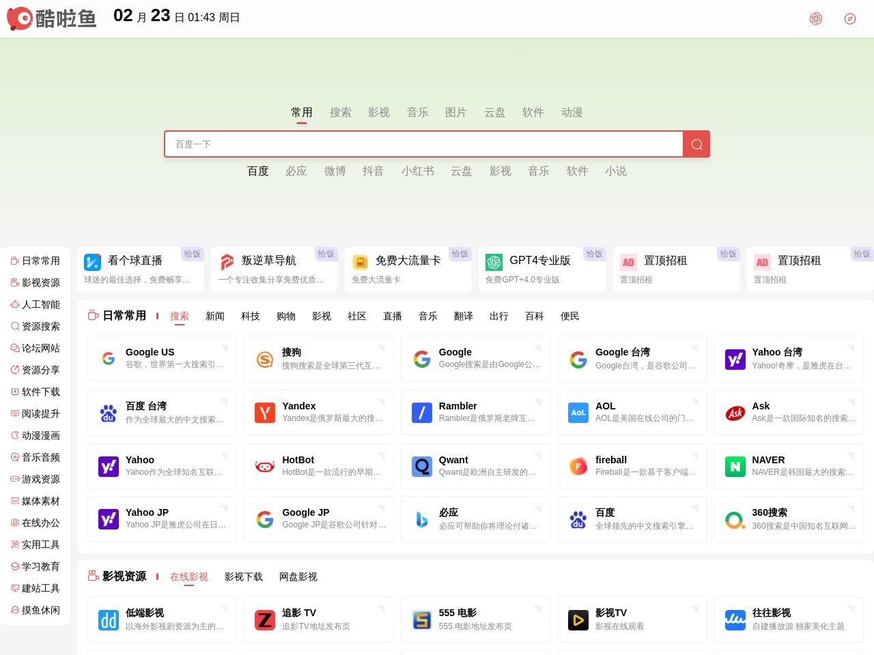Switch to the 网盘影视 tab

pos(298,577)
